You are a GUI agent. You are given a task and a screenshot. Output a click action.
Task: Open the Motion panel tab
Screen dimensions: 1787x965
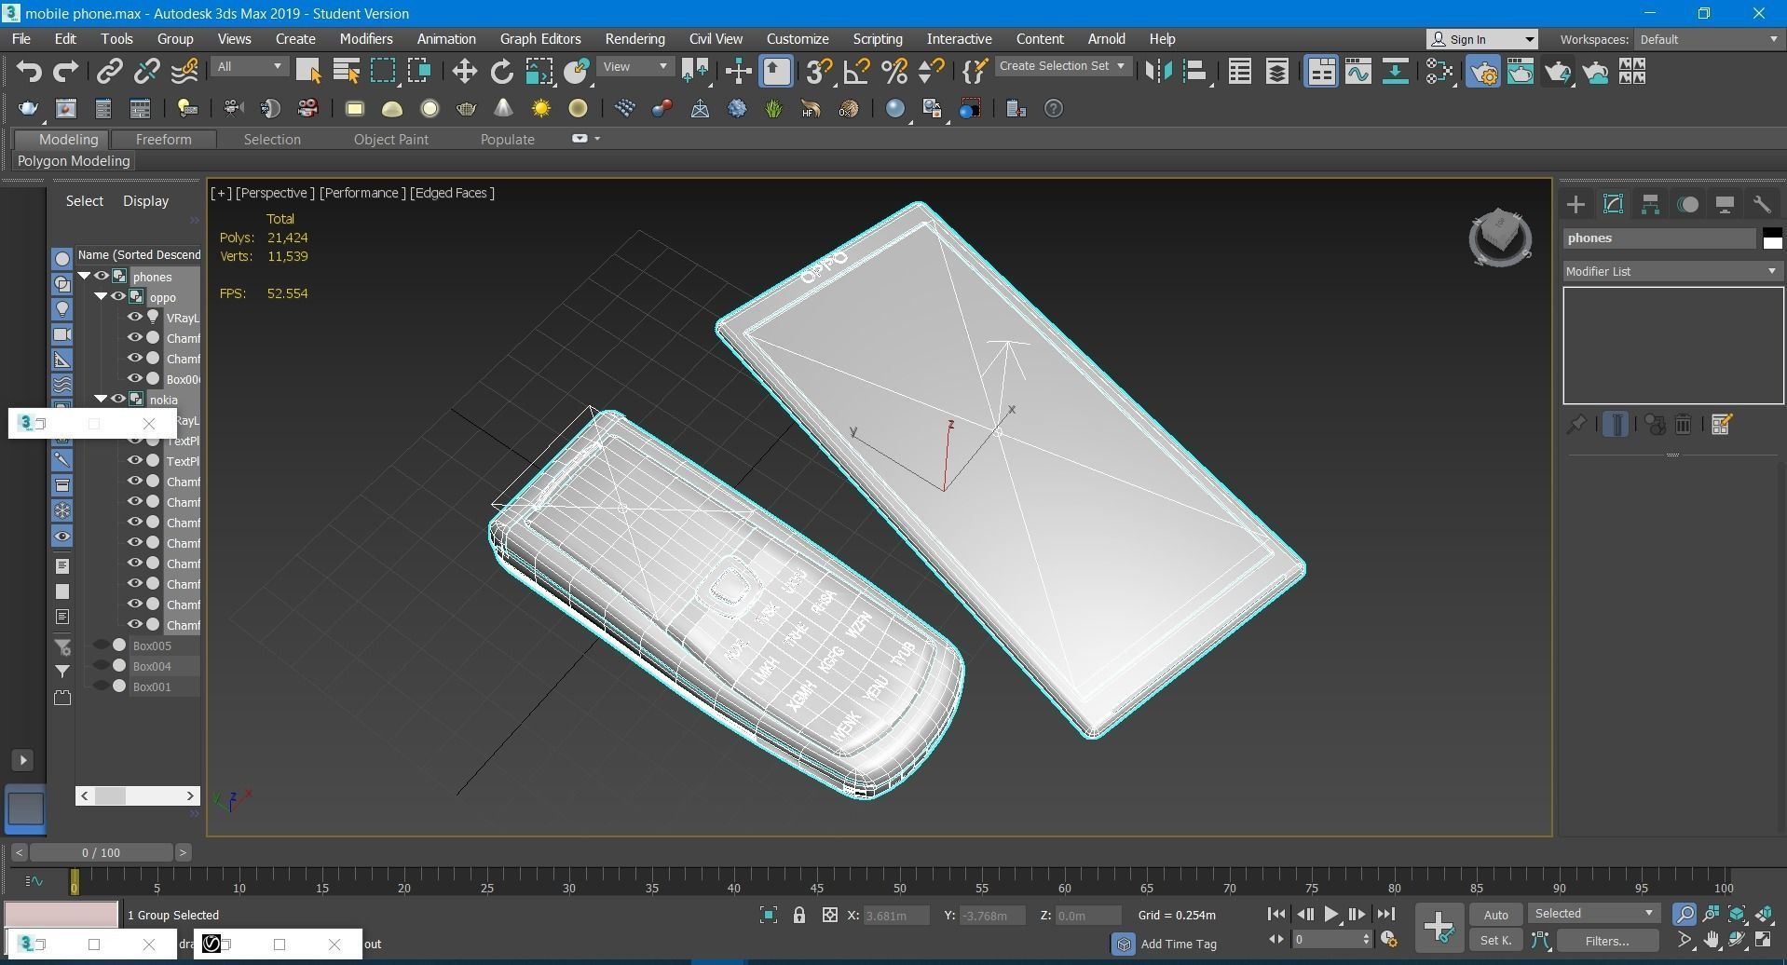coord(1687,205)
